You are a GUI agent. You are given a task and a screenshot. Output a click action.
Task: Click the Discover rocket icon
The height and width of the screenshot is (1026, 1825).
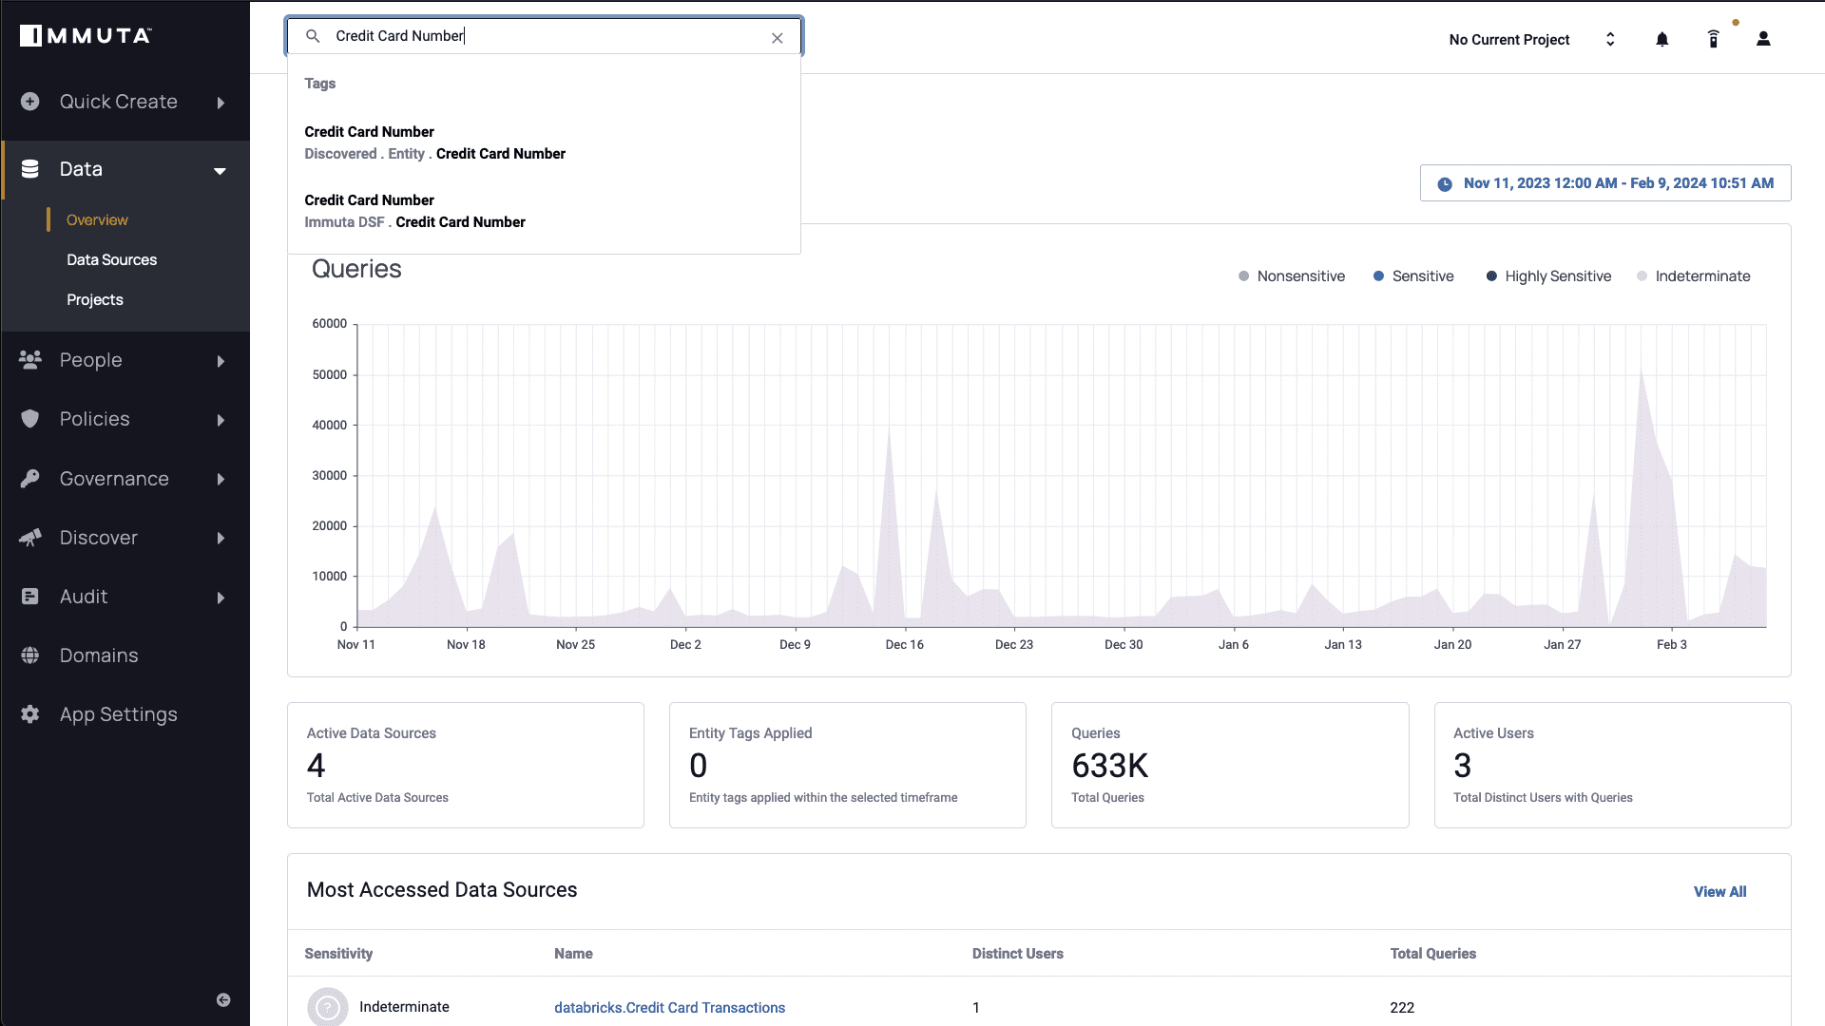(29, 538)
